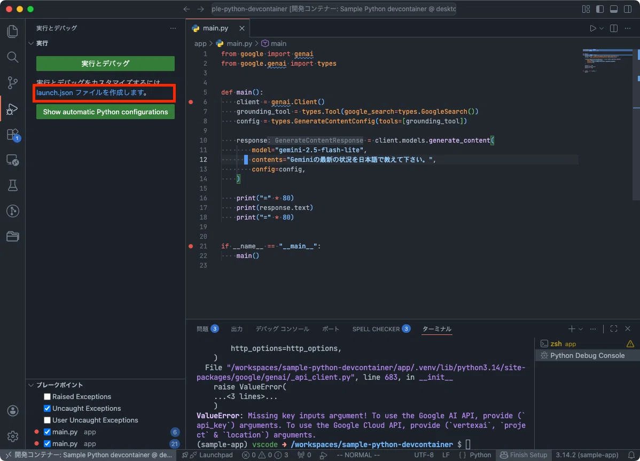Image resolution: width=640 pixels, height=461 pixels.
Task: Click the green 実行とデバッグ button
Action: pyautogui.click(x=105, y=63)
